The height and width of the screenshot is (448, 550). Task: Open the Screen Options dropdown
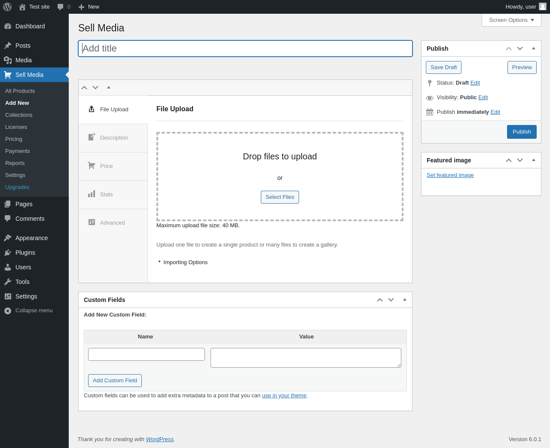pyautogui.click(x=511, y=20)
